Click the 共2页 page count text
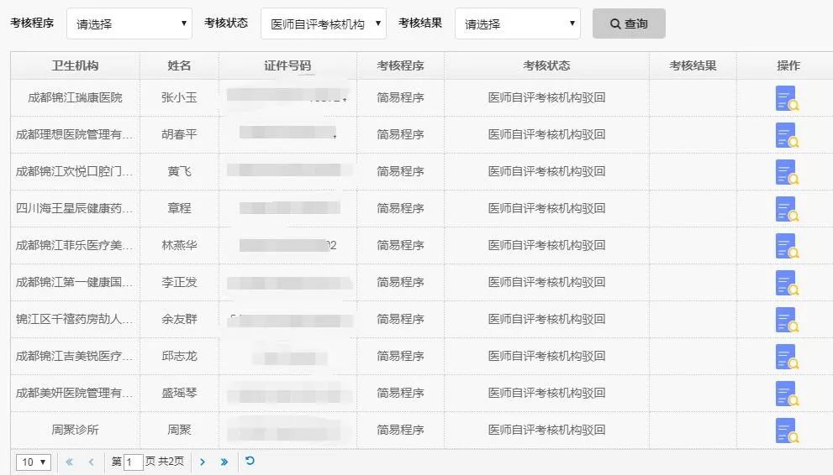Image resolution: width=833 pixels, height=475 pixels. pyautogui.click(x=171, y=462)
